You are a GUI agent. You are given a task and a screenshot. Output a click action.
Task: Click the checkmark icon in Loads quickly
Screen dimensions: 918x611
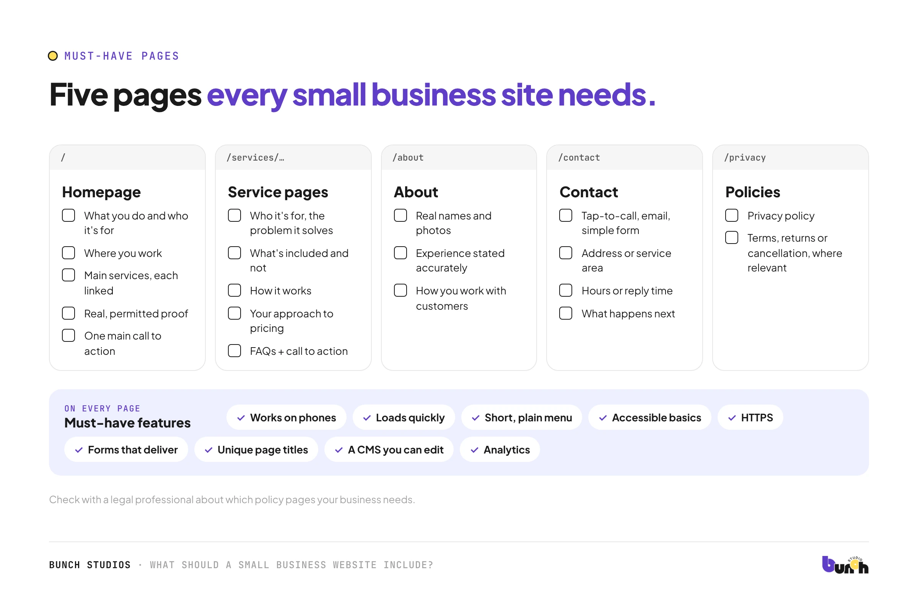[367, 418]
